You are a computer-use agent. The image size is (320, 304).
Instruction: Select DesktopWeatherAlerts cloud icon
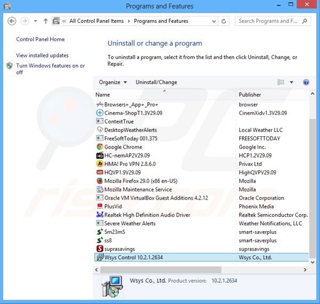(100, 130)
